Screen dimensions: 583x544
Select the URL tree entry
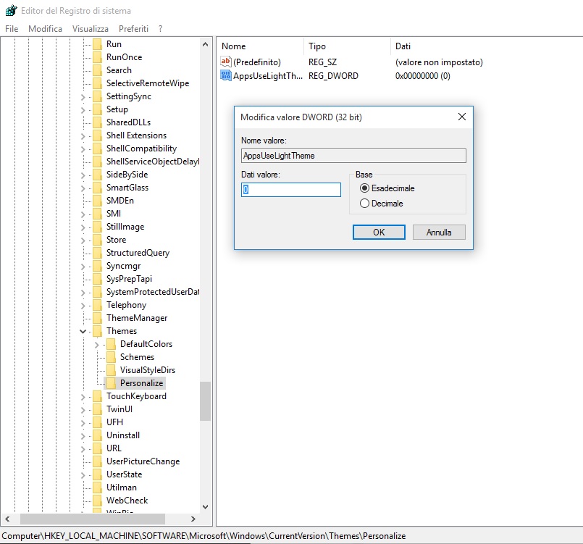pyautogui.click(x=114, y=448)
